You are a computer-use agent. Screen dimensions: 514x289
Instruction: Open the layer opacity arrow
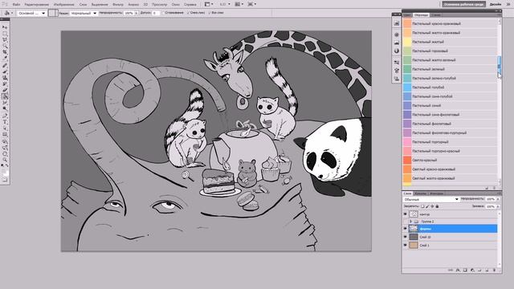[x=498, y=199]
